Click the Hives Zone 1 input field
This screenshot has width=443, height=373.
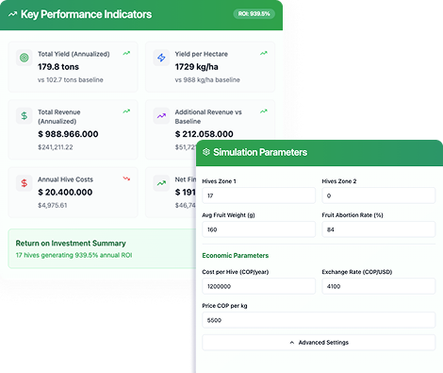(x=258, y=195)
